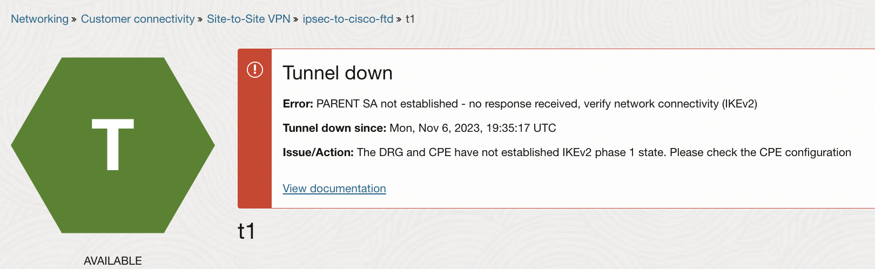Click the AVAILABLE status label

(113, 260)
